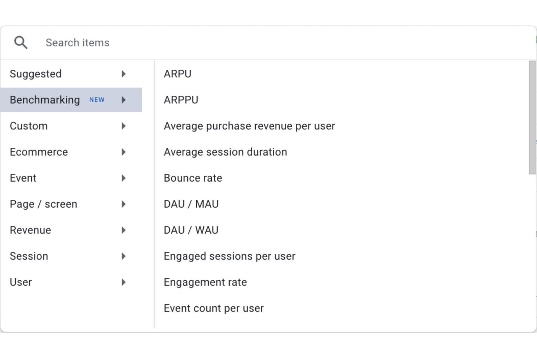Choose the ARPU metric

pyautogui.click(x=178, y=74)
